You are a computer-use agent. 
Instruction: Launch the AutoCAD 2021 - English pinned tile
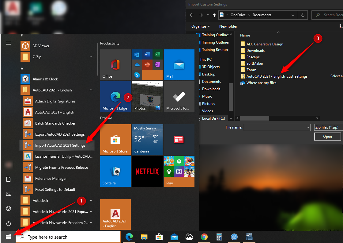point(115,214)
